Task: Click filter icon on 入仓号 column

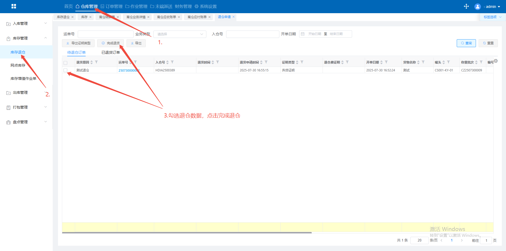Action: pyautogui.click(x=172, y=62)
